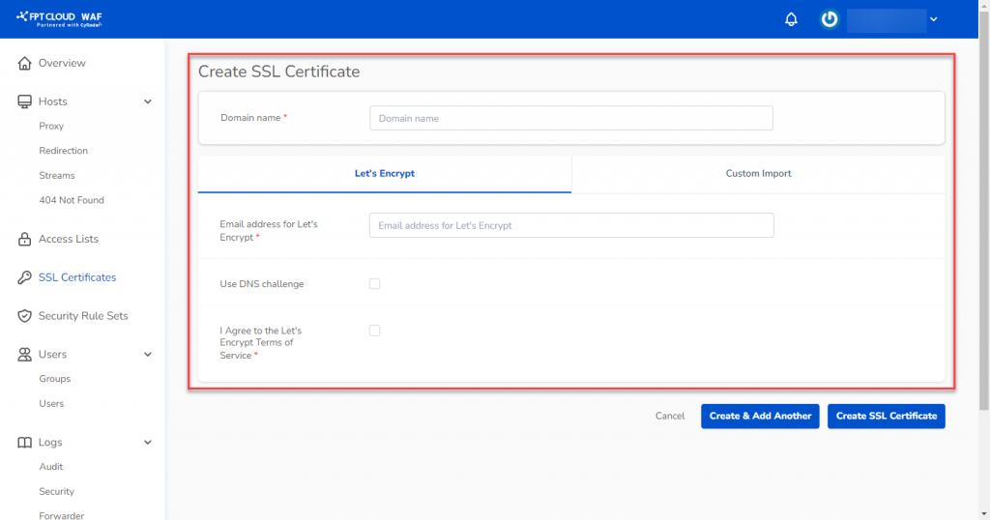Click the Create SSL Certificate button

coord(886,416)
